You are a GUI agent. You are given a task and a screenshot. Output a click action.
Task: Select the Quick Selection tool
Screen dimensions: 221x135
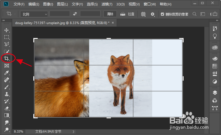7,51
